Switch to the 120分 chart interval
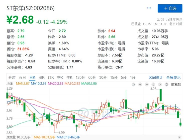187x140 pixels. [x=80, y=77]
